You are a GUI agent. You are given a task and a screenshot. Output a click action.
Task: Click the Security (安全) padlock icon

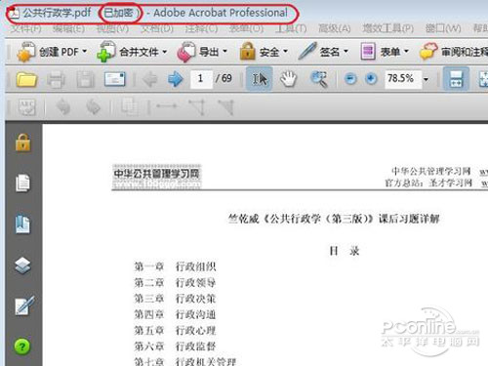point(247,52)
